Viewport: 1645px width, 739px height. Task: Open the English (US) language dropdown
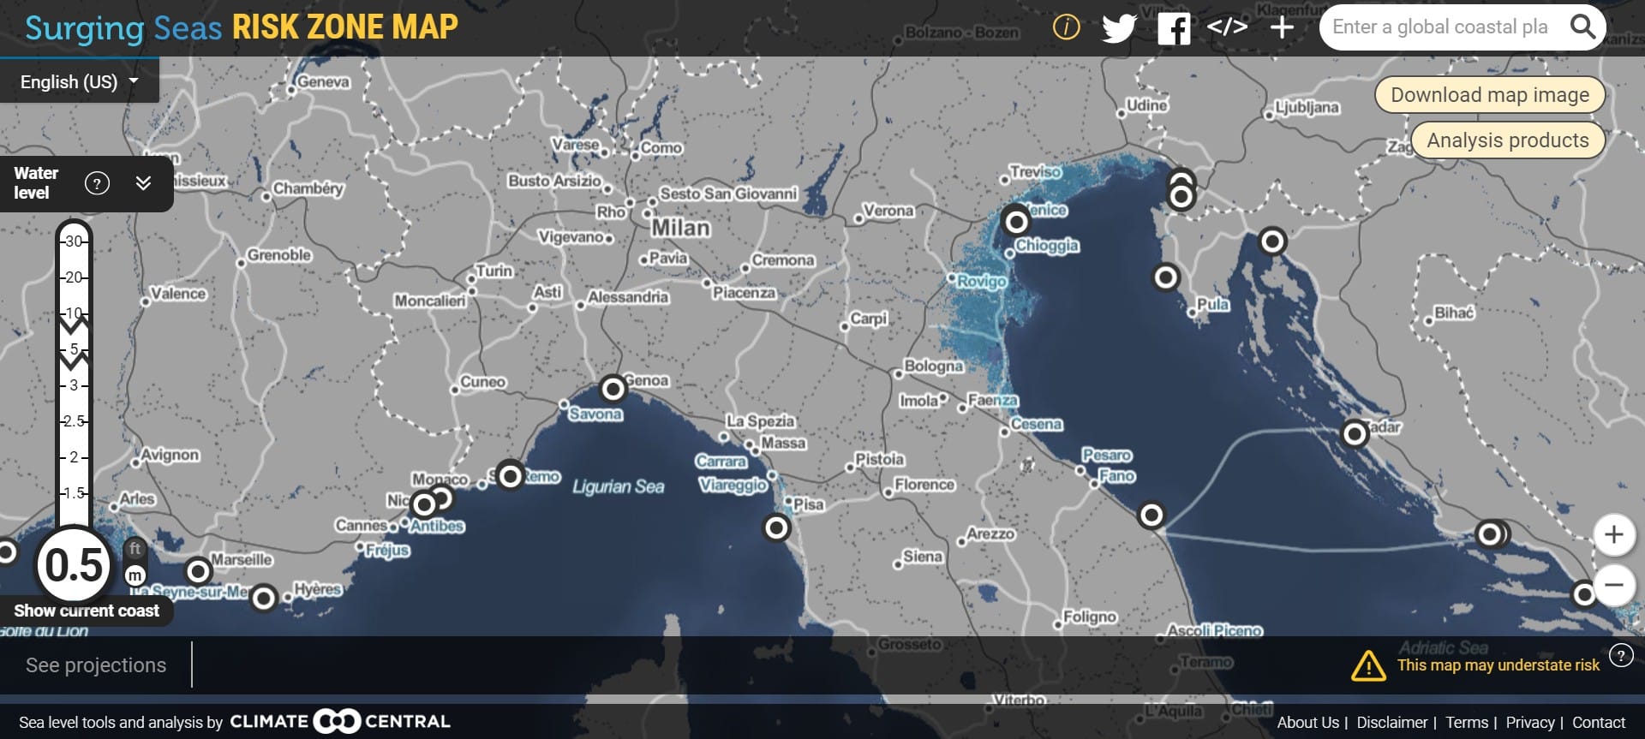79,82
